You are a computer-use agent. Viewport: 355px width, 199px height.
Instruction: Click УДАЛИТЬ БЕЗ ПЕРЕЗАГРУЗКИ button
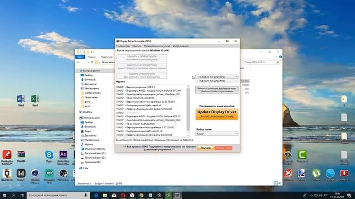142,66
